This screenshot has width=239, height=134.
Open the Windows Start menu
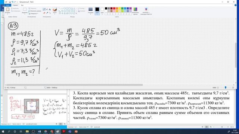coord(3,131)
